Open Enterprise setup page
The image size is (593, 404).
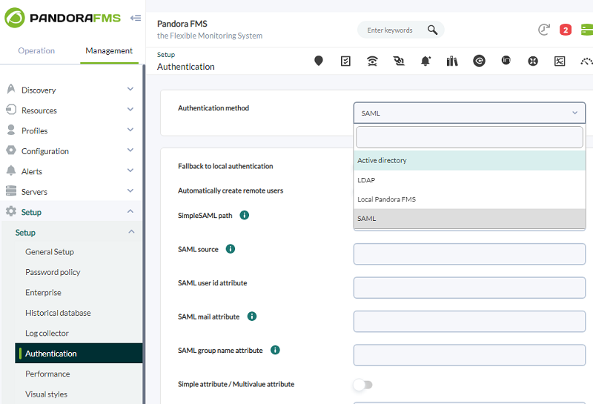(x=43, y=292)
